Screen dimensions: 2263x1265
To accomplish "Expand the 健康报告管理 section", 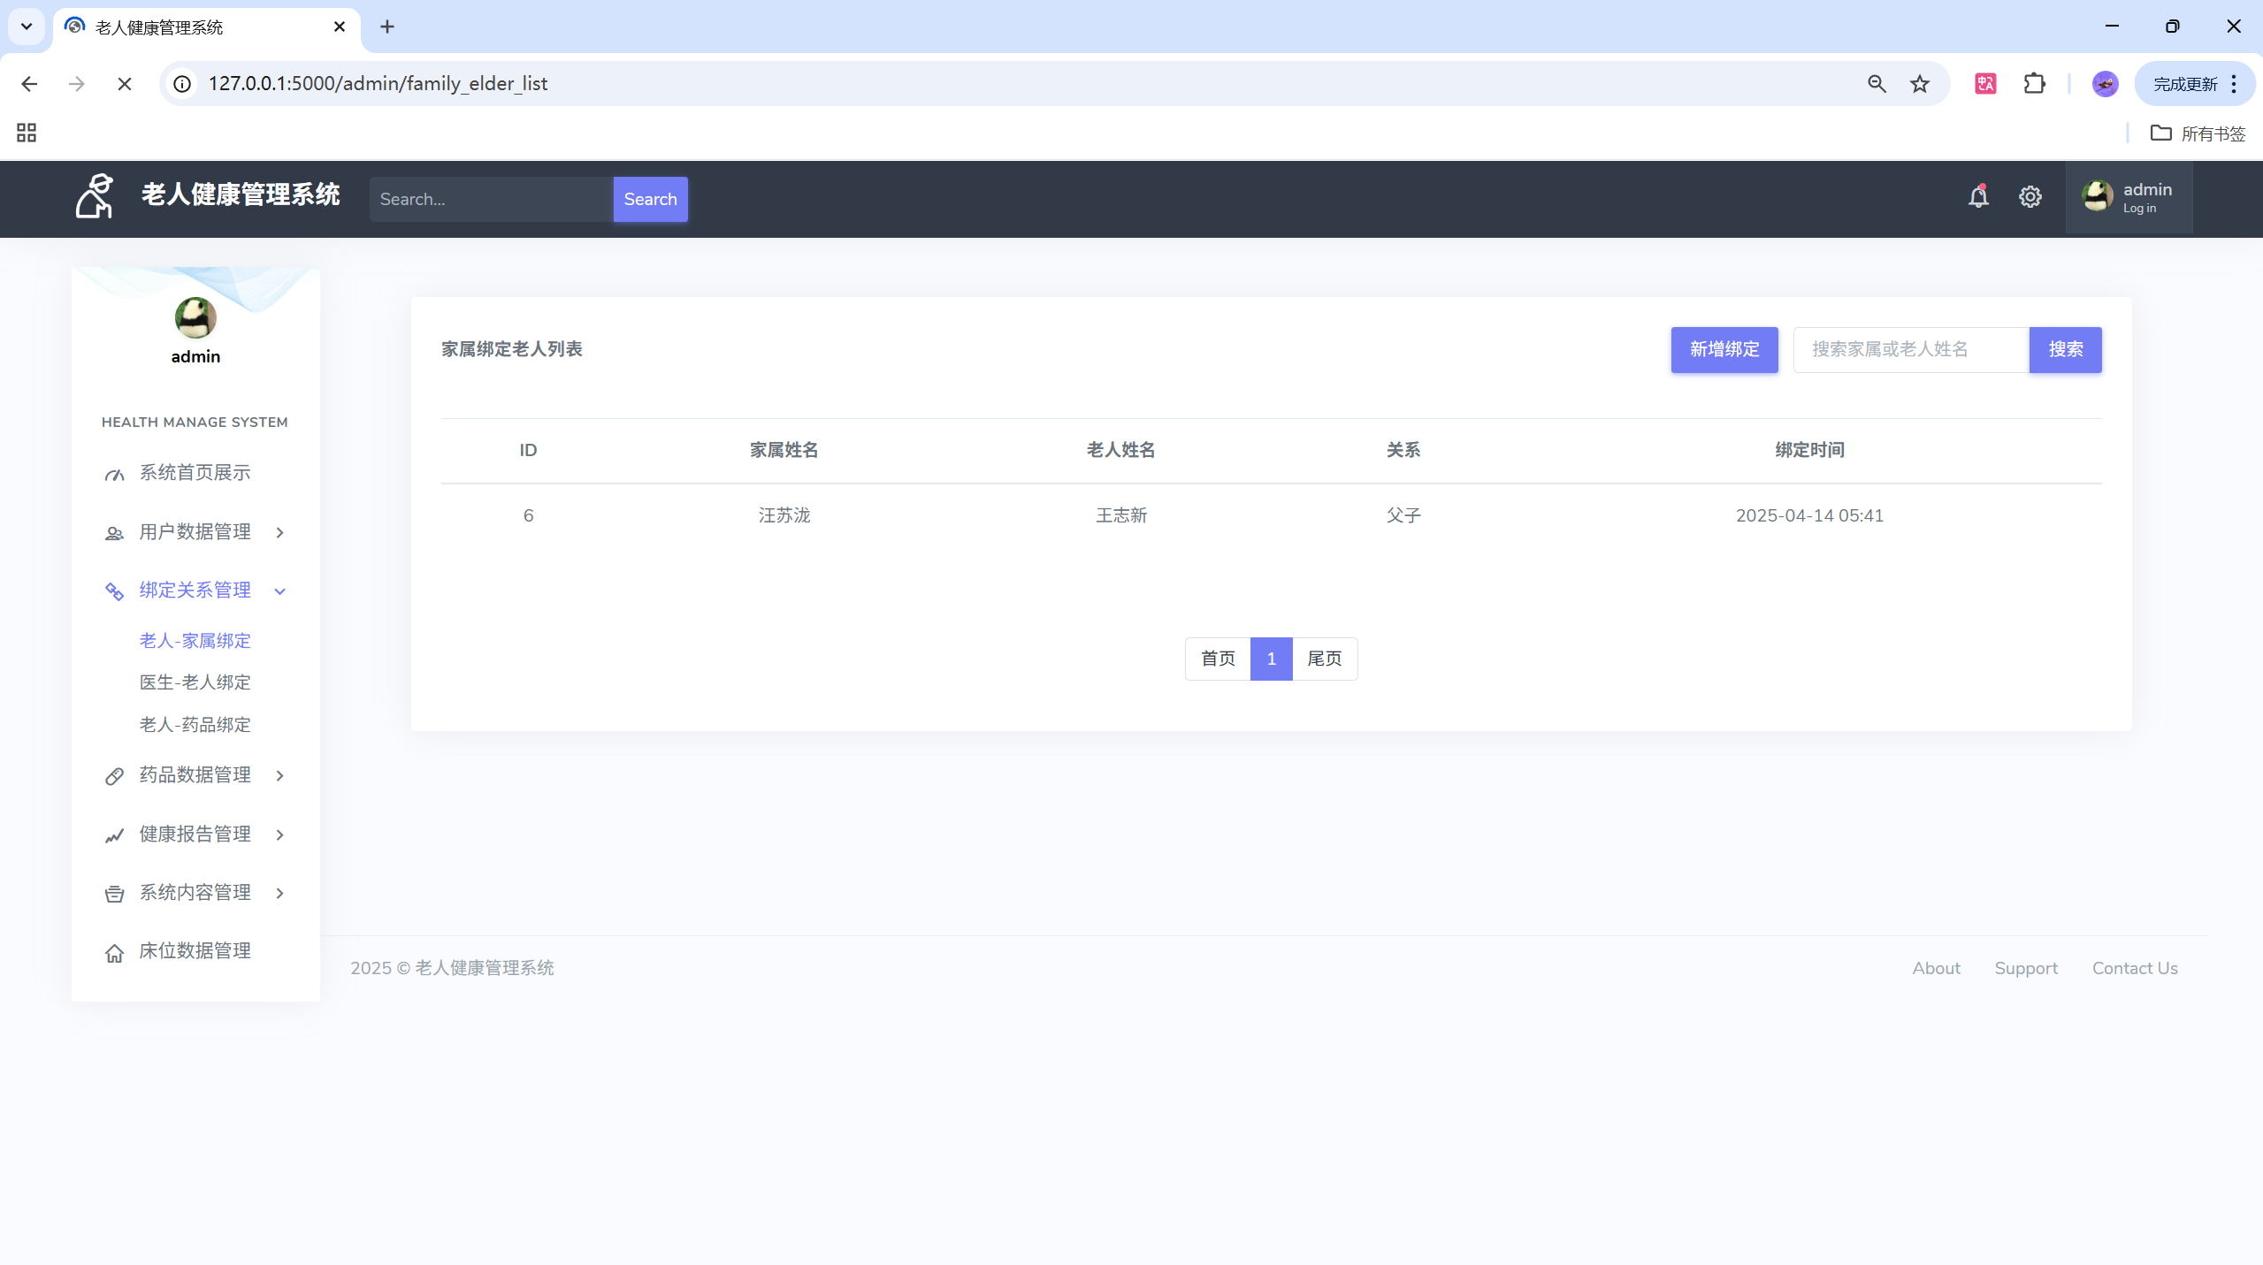I will click(195, 834).
